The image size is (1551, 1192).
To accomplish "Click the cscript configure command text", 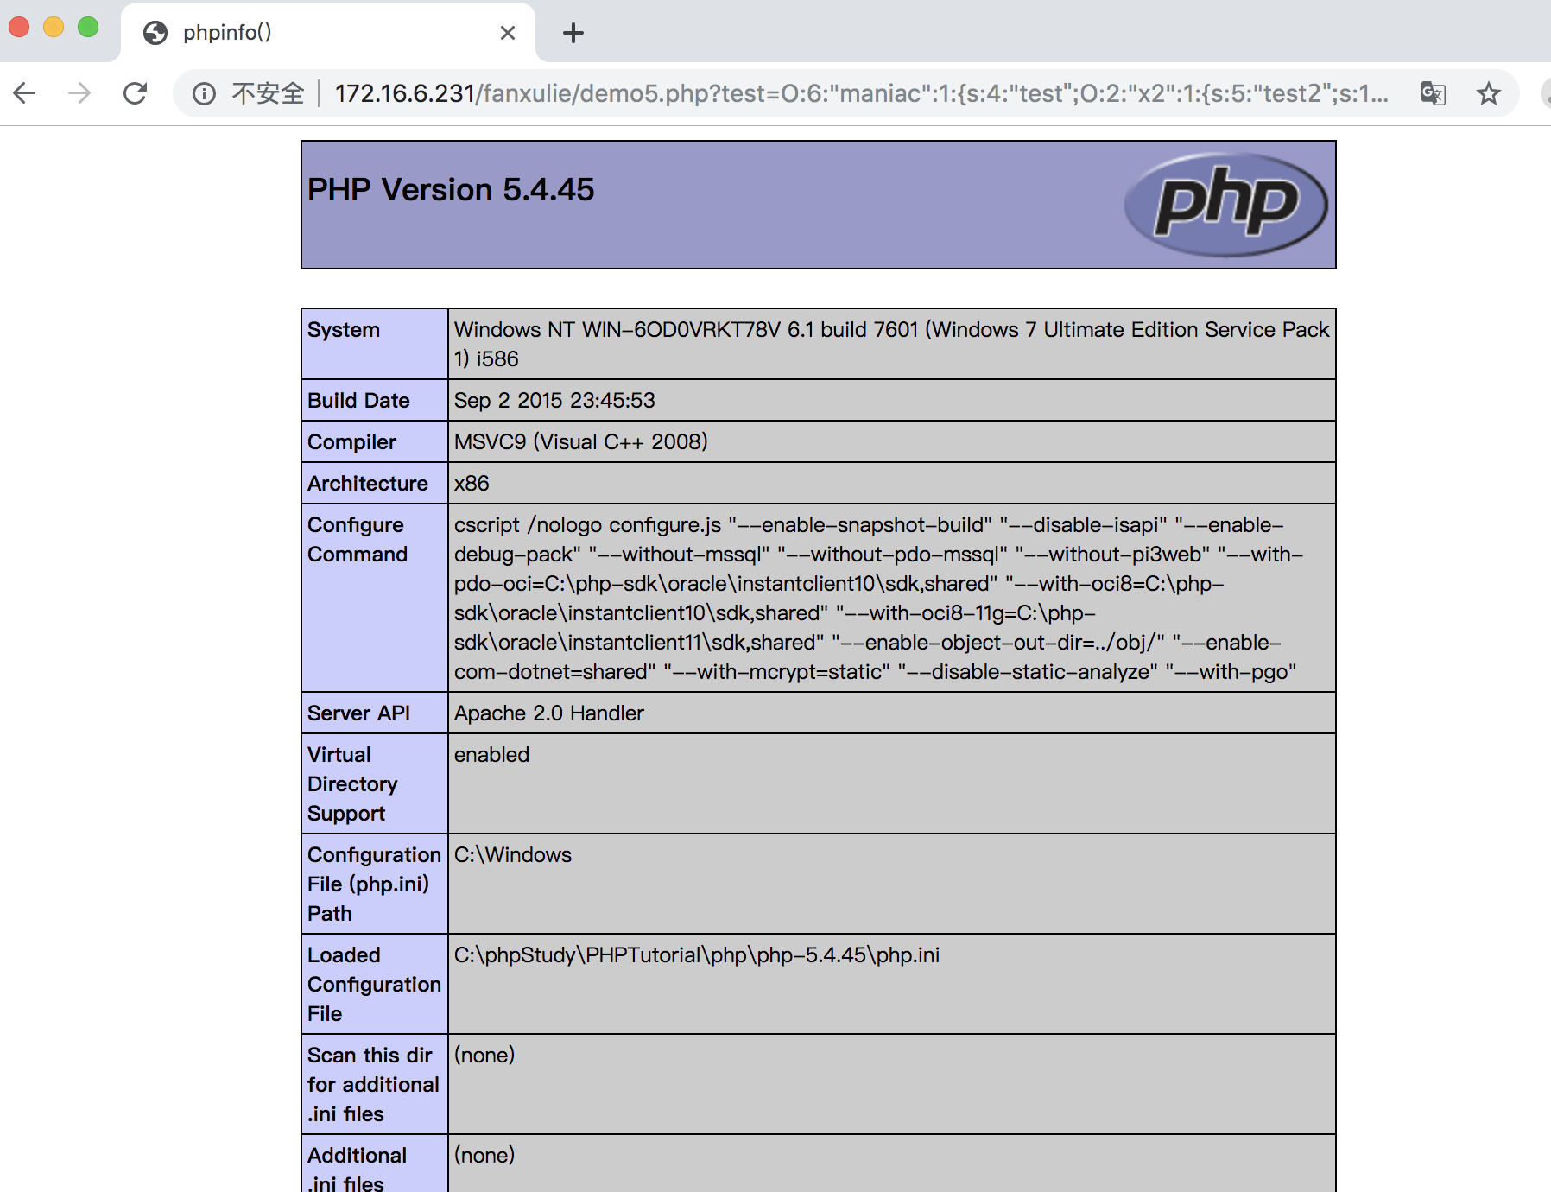I will pyautogui.click(x=878, y=599).
